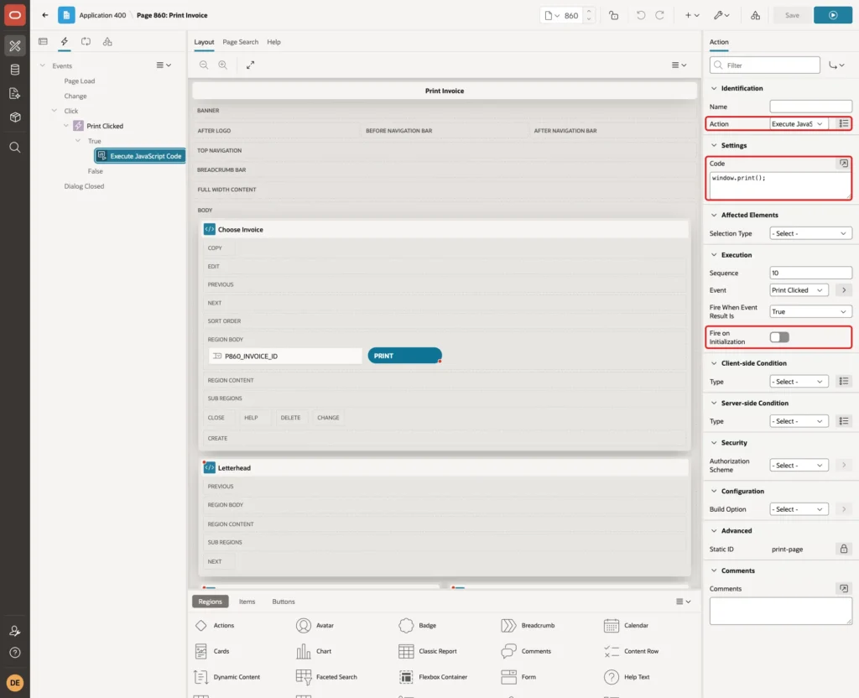Viewport: 859px width, 698px height.
Task: Click the Redo arrow in toolbar
Action: pyautogui.click(x=659, y=15)
